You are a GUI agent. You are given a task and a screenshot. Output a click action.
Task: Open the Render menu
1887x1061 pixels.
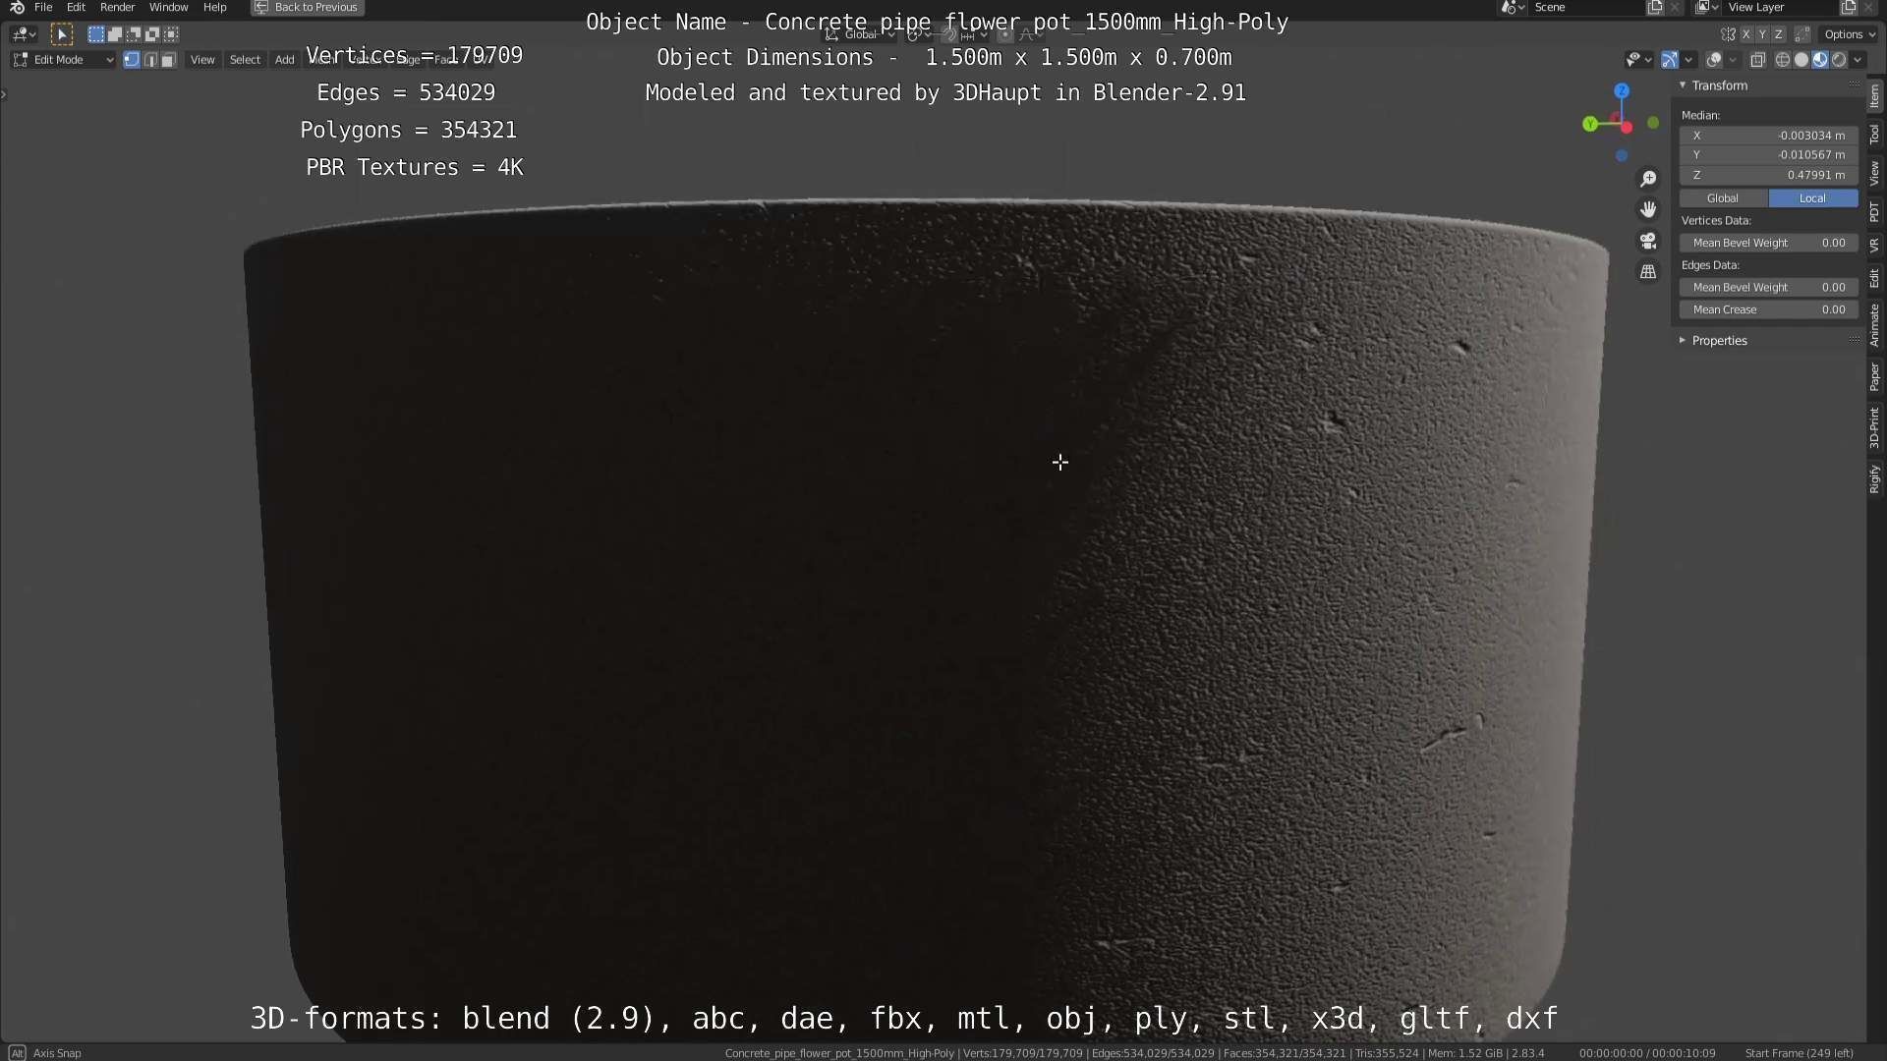point(117,7)
